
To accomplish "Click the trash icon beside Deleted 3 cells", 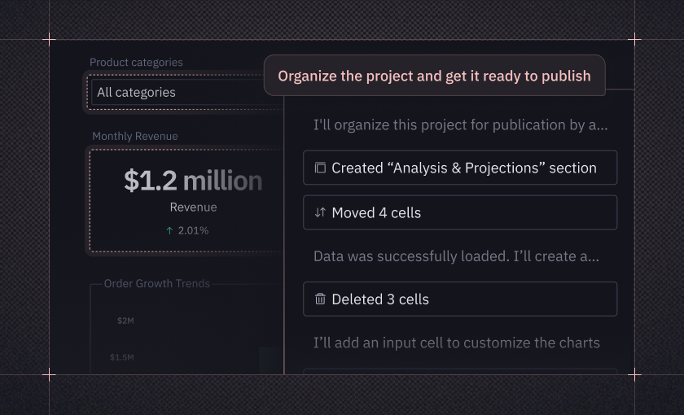I will click(x=320, y=299).
